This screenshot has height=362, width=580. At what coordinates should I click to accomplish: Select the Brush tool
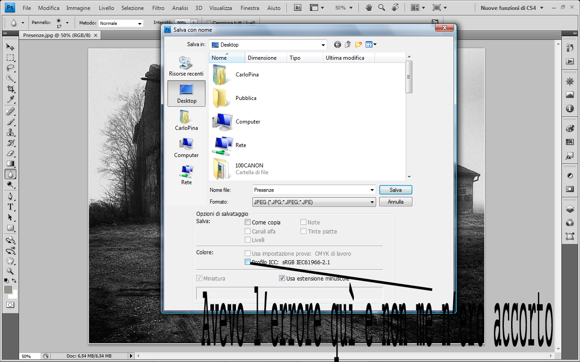[10, 122]
